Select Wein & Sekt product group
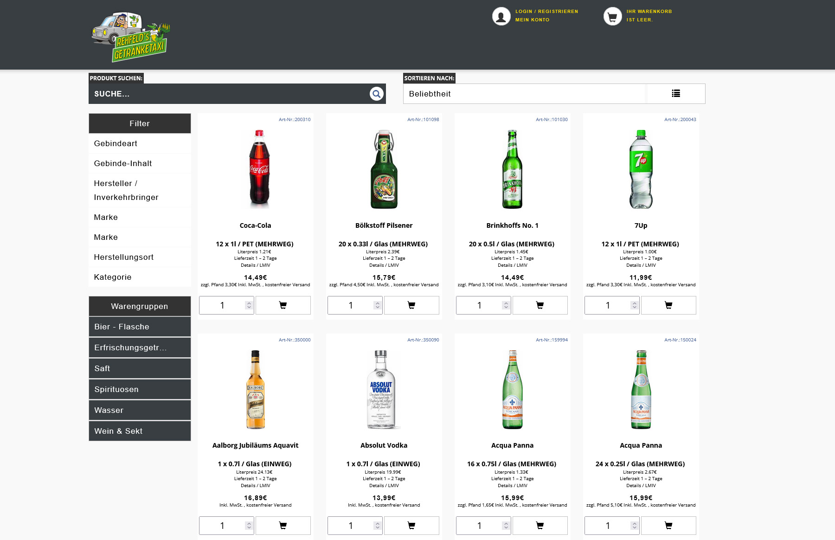The width and height of the screenshot is (835, 540). point(140,431)
